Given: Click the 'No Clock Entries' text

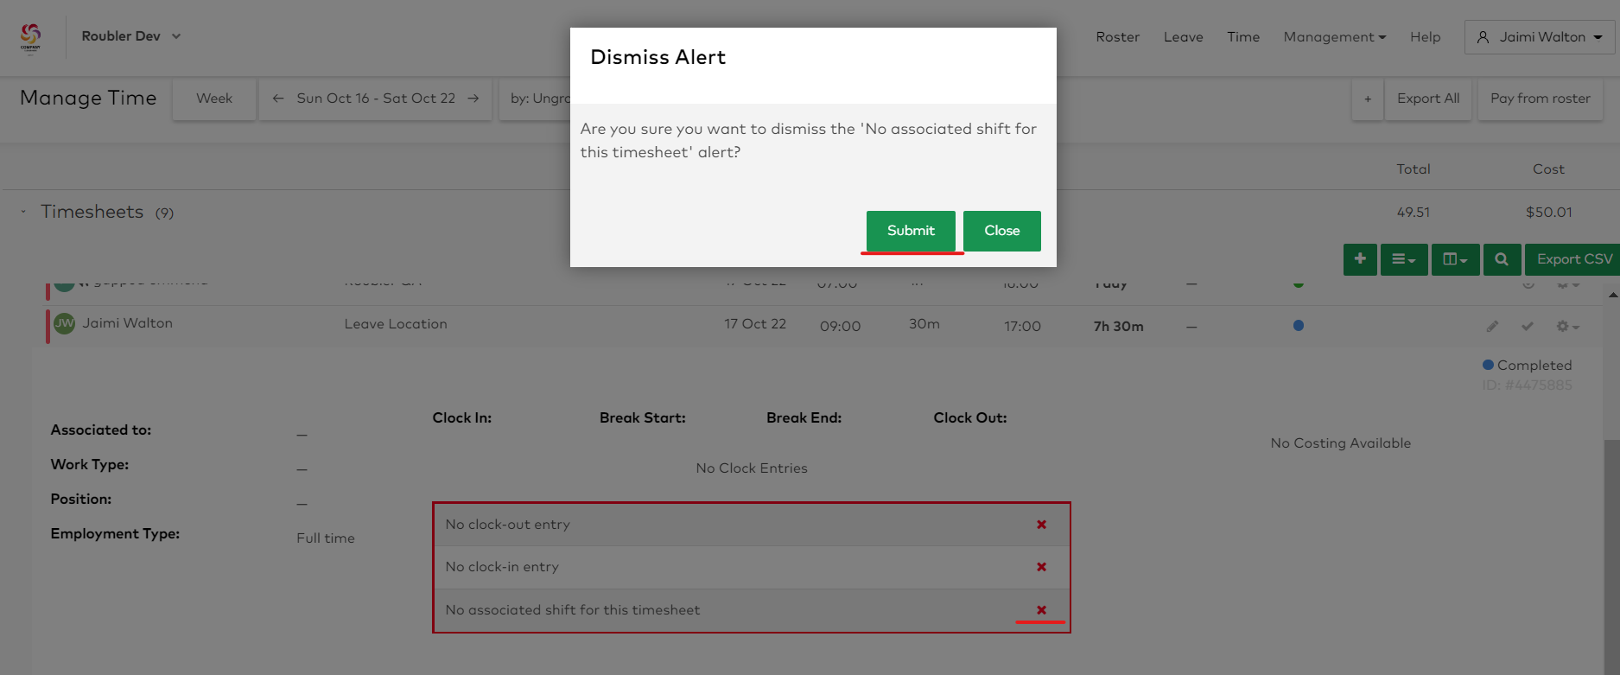Looking at the screenshot, I should point(752,468).
